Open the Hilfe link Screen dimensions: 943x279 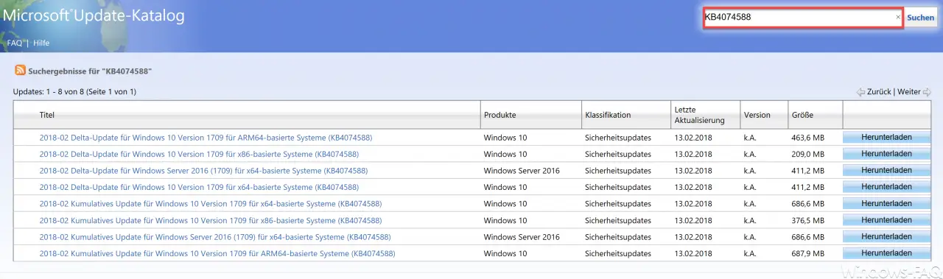[x=41, y=43]
